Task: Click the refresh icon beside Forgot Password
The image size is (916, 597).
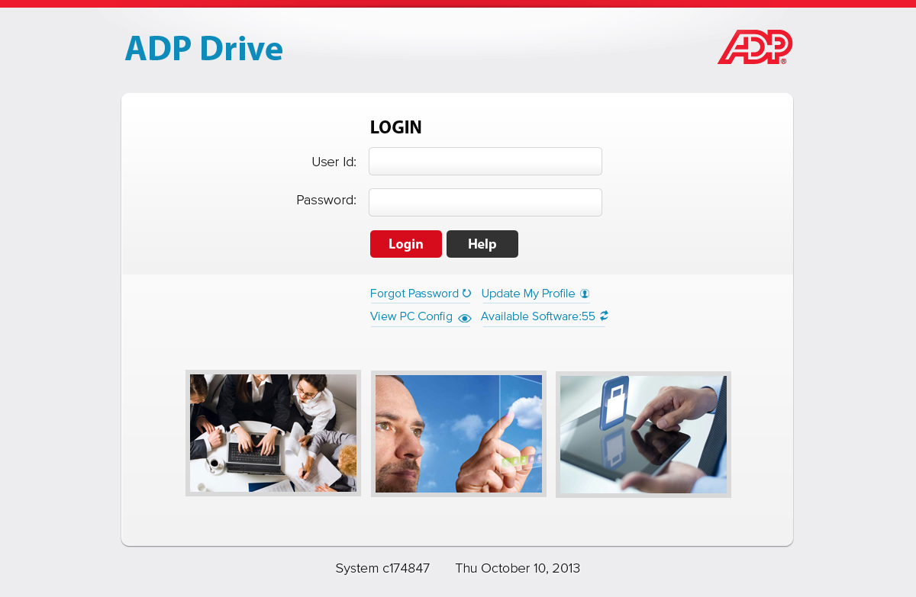Action: [466, 294]
